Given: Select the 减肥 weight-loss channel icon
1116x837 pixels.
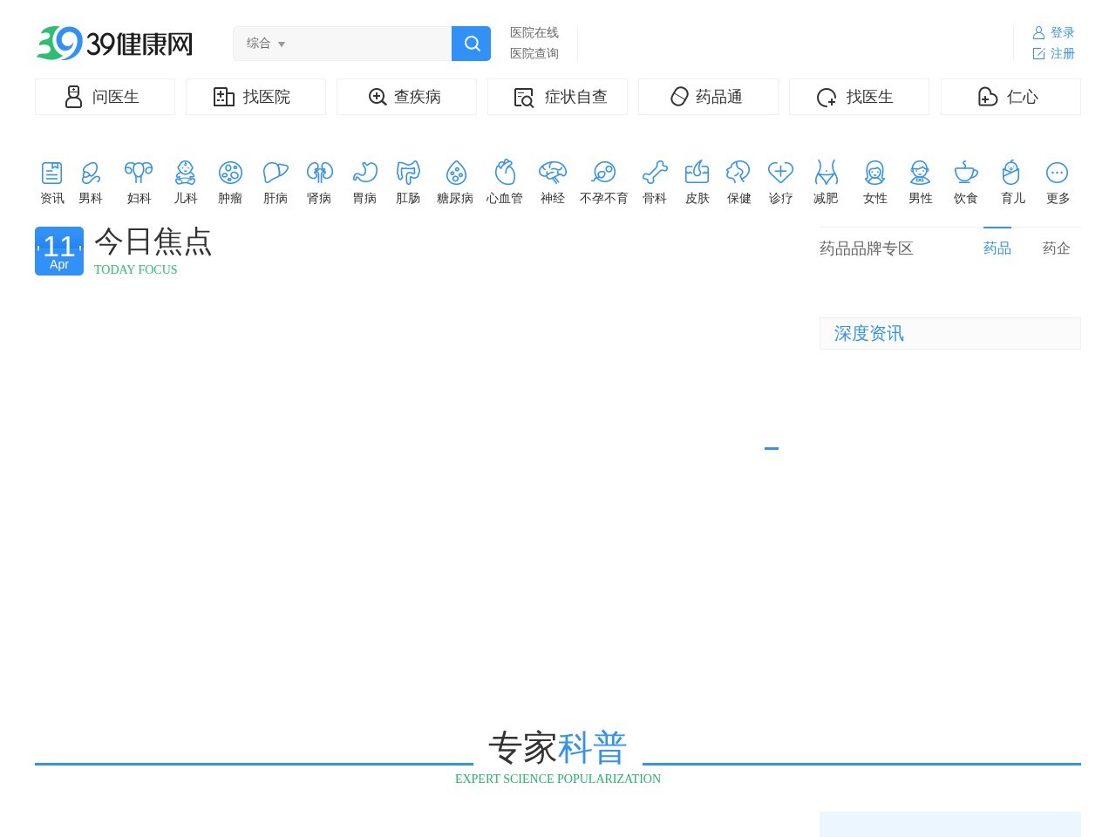Looking at the screenshot, I should (x=825, y=180).
